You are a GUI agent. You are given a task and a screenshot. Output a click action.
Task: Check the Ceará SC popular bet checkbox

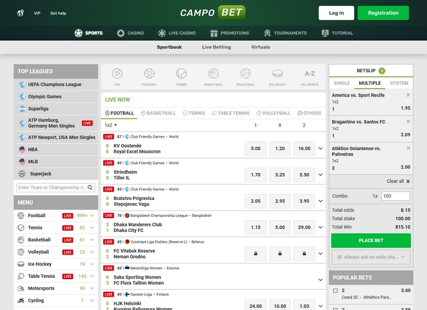336,291
